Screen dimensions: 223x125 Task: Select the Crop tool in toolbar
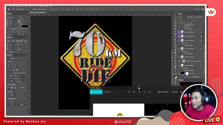[175, 26]
